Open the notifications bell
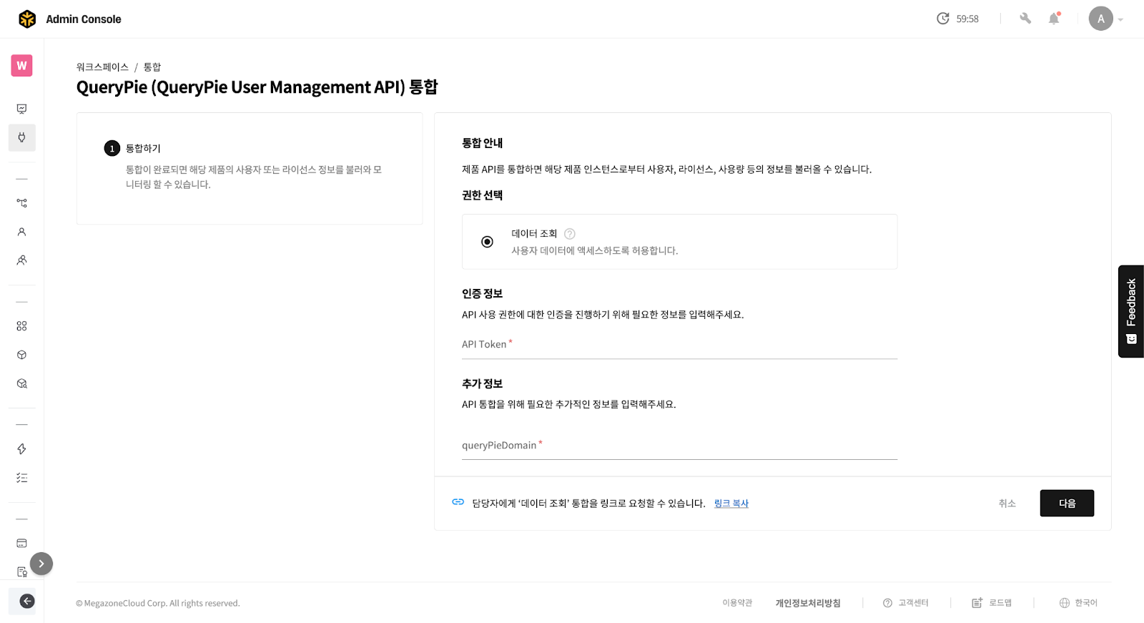The width and height of the screenshot is (1144, 623). pos(1054,19)
